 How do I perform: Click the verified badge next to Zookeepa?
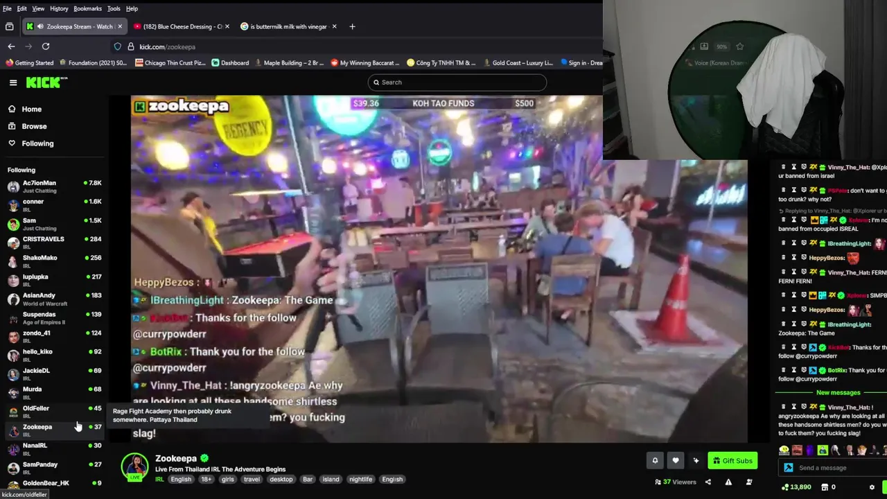(x=204, y=458)
